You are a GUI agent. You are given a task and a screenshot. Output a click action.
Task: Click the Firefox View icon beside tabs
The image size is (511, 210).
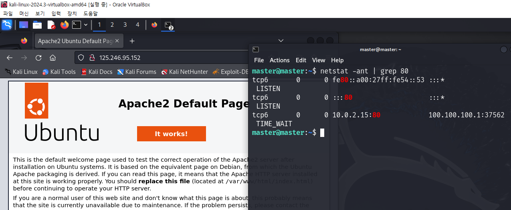(x=24, y=41)
